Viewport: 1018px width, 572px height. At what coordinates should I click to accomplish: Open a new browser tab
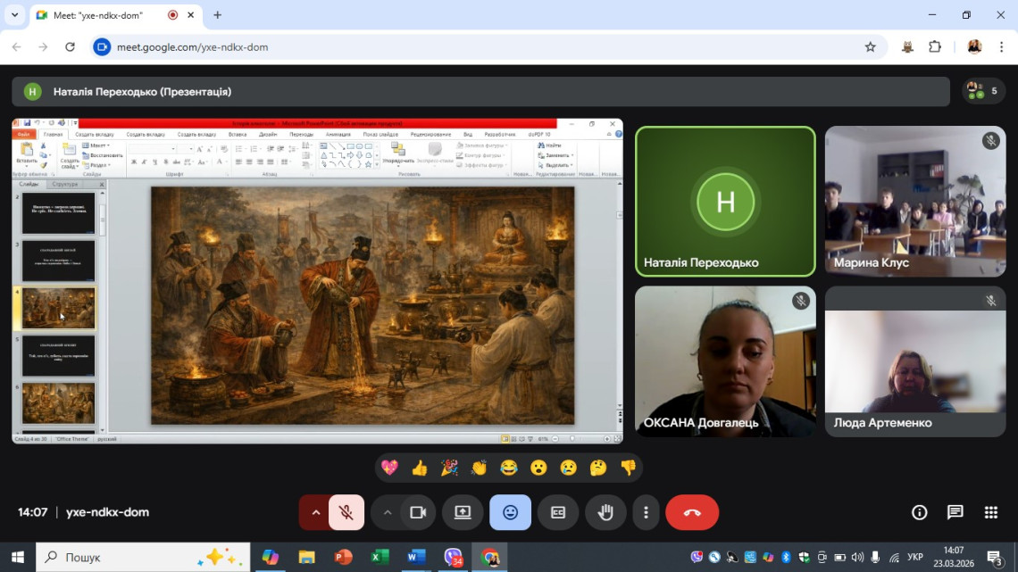tap(218, 15)
